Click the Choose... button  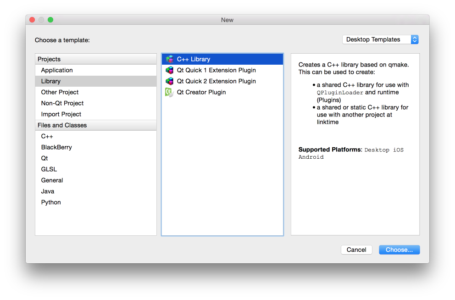[x=400, y=250]
